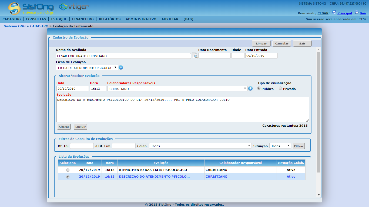Open the Situação filter dropdown
The width and height of the screenshot is (369, 207).
280,146
